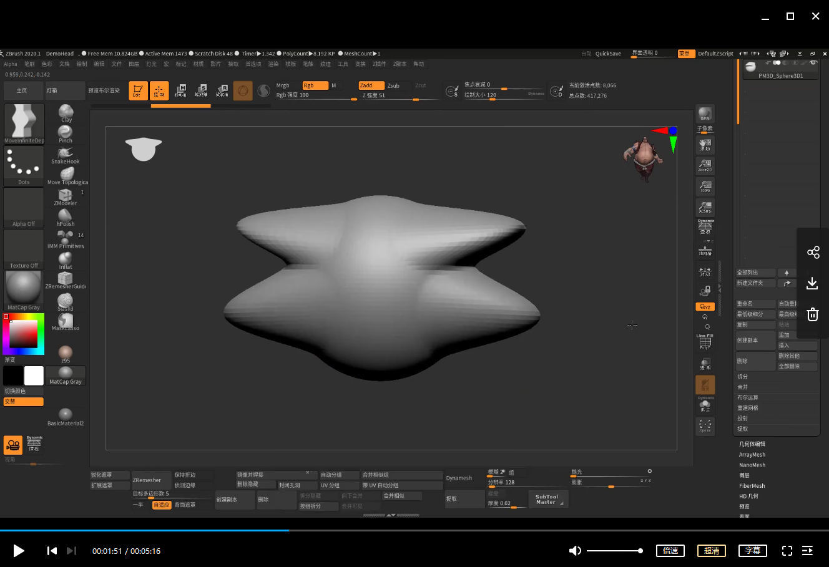Enable Zsub sculpting mode
The height and width of the screenshot is (567, 829).
[393, 85]
